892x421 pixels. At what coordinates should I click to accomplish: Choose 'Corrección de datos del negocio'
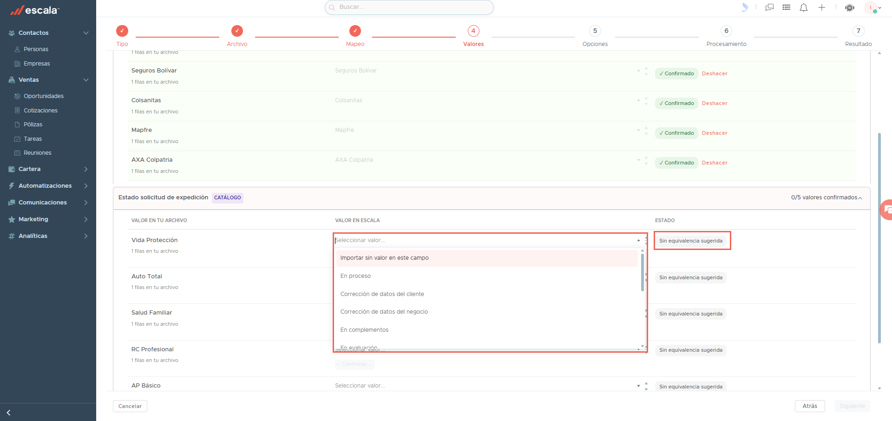pyautogui.click(x=487, y=312)
